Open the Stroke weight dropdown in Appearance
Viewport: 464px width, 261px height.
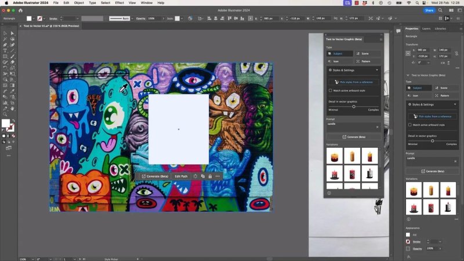[x=440, y=242]
